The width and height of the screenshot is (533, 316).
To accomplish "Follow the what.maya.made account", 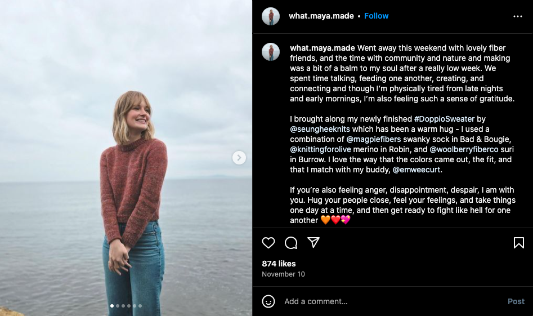I will click(376, 16).
